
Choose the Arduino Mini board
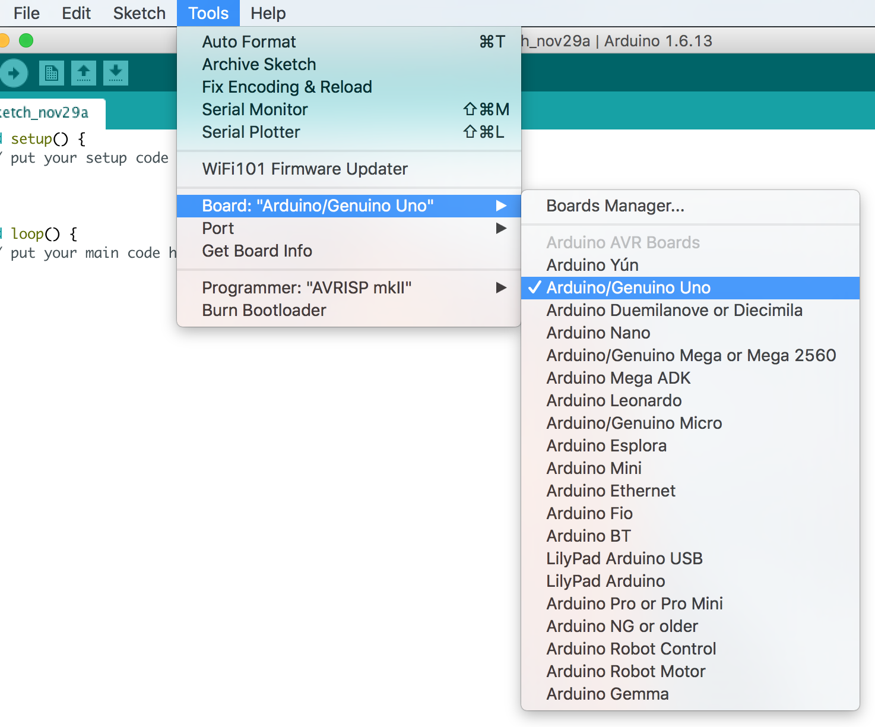[690, 468]
